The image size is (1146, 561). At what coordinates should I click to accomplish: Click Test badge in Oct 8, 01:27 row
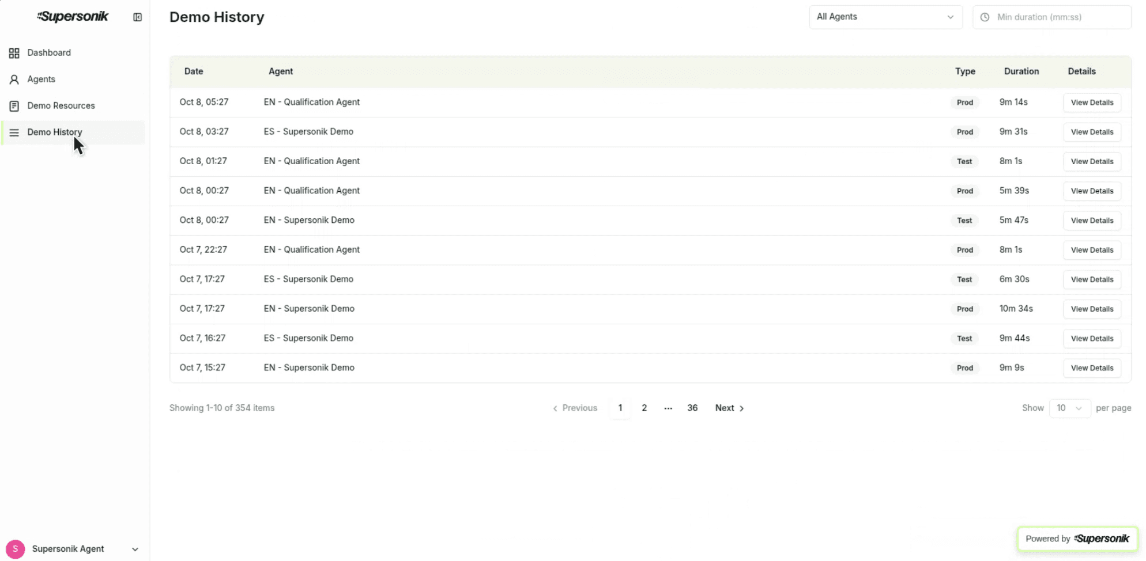tap(964, 161)
